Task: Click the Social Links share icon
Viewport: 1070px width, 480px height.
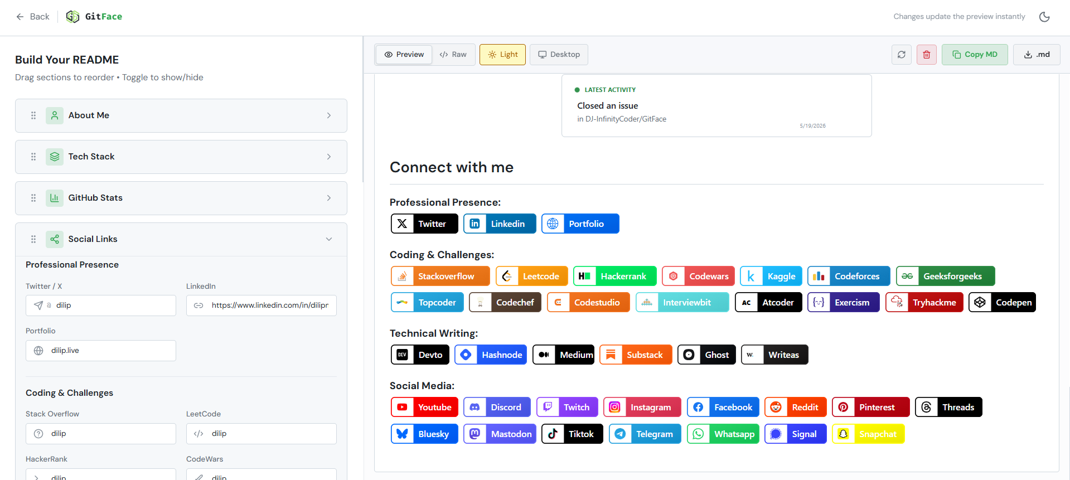Action: point(55,239)
